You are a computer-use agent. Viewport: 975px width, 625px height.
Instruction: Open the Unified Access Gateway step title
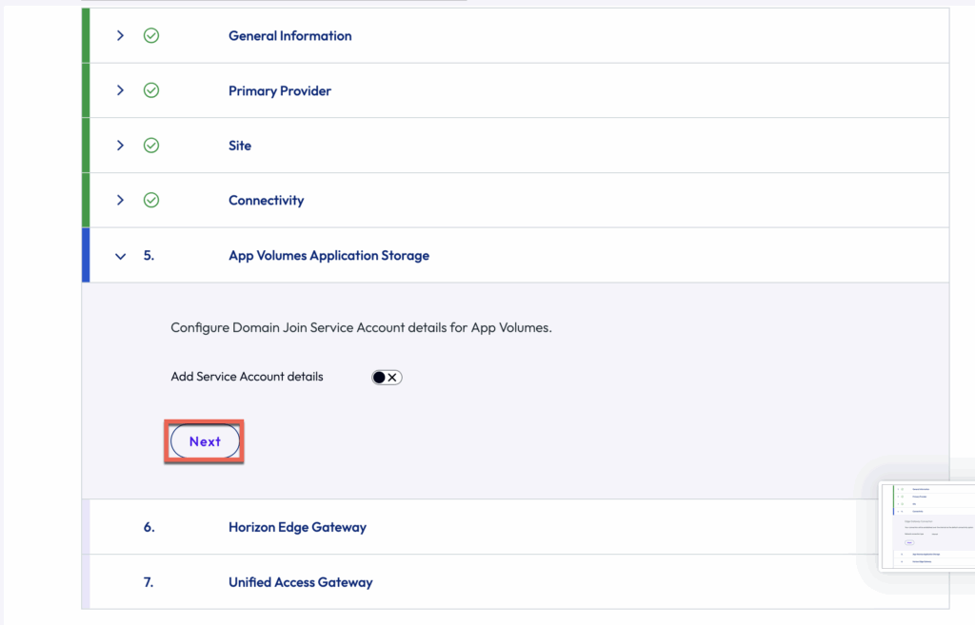tap(300, 582)
